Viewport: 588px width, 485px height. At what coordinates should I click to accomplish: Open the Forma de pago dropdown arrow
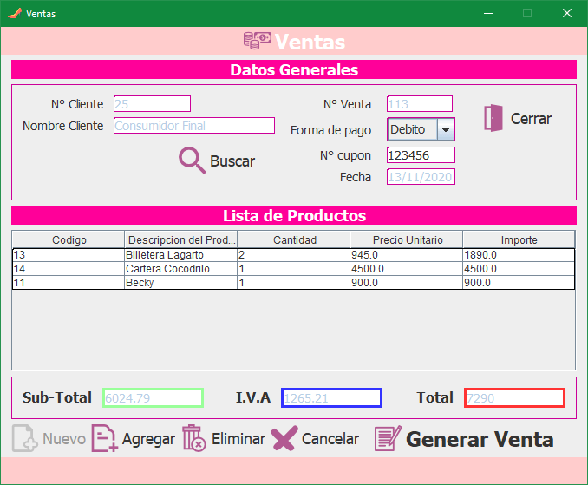445,129
